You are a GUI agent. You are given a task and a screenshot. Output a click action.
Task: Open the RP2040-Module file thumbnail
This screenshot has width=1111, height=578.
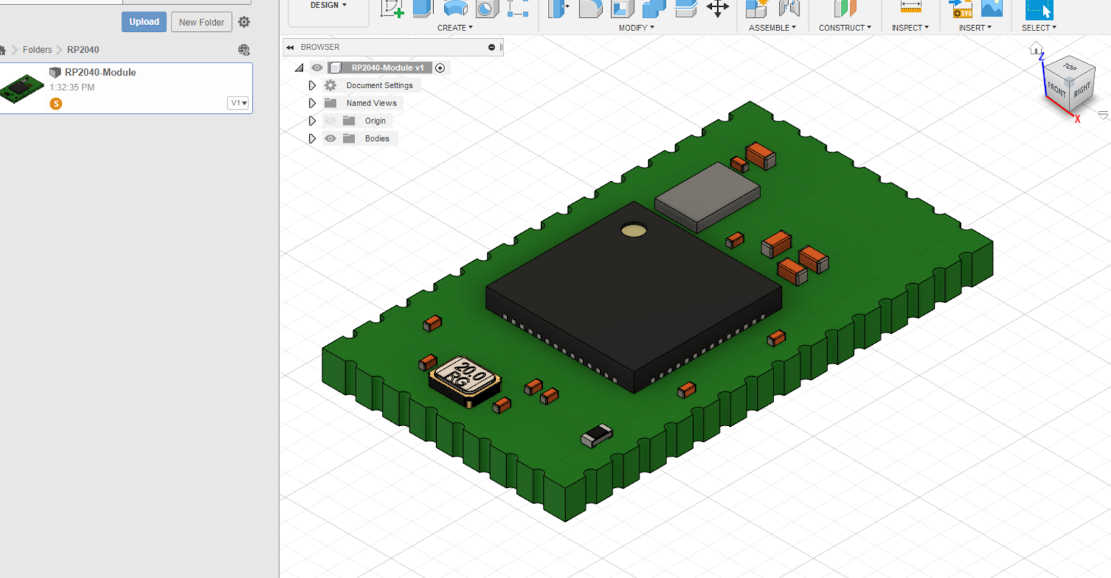[x=22, y=88]
